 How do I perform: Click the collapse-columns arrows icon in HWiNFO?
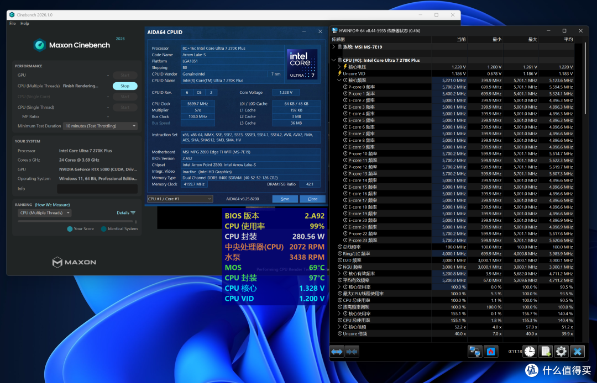click(x=352, y=352)
